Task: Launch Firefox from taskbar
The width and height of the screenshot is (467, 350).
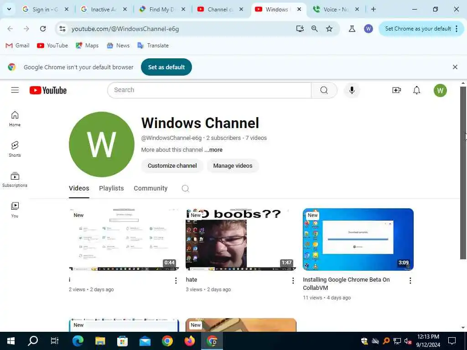Action: click(189, 341)
